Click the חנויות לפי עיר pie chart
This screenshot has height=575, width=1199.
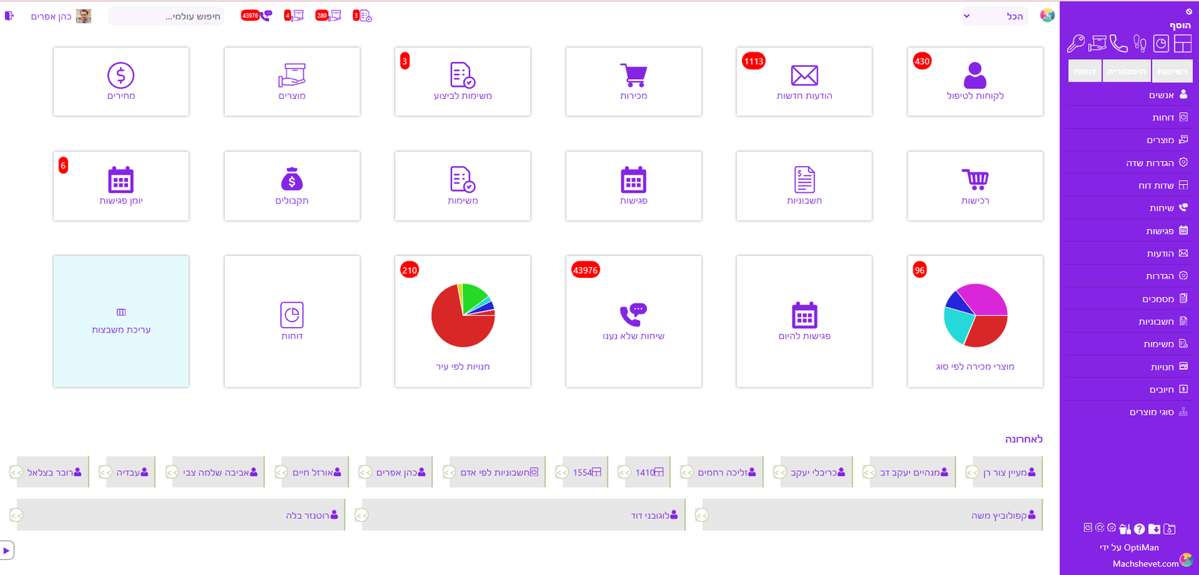pos(463,315)
